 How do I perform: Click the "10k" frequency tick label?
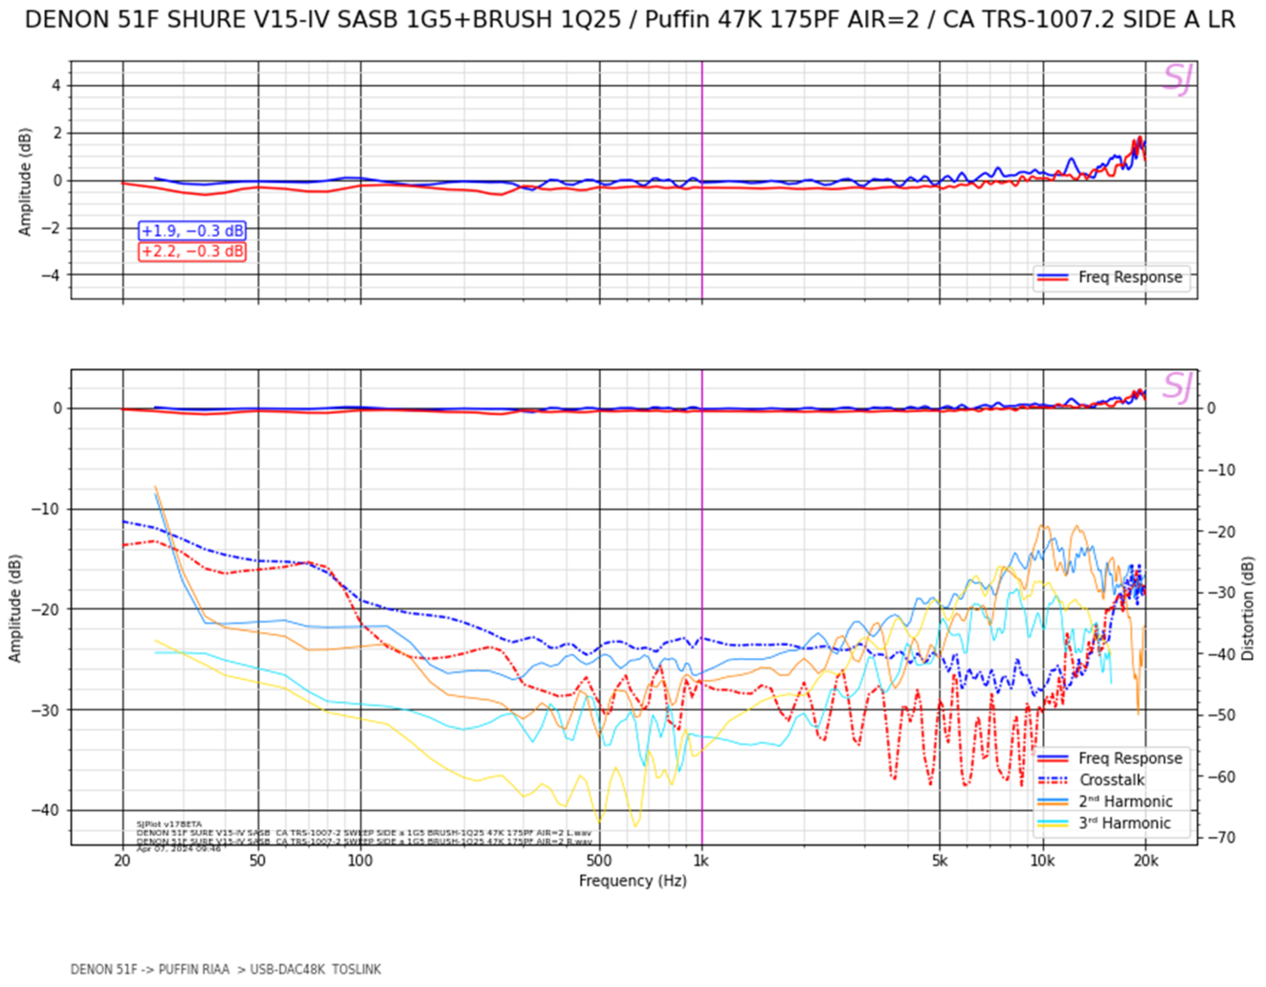click(x=1042, y=861)
